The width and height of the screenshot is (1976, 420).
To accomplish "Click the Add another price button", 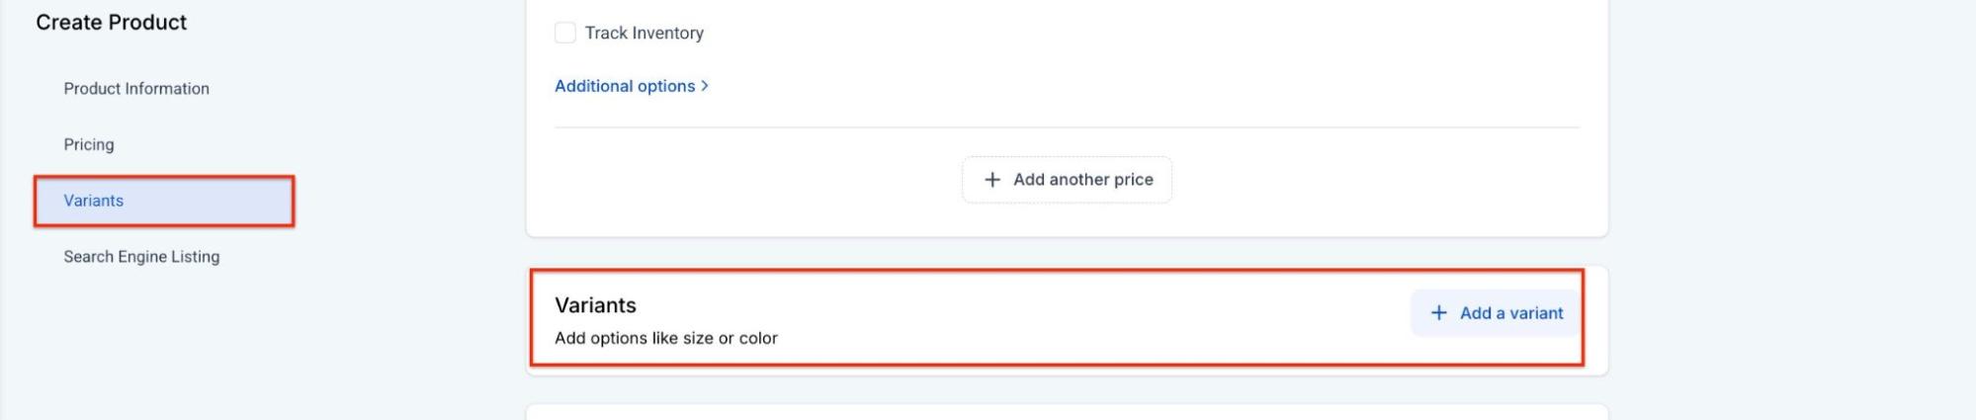I will [1067, 180].
